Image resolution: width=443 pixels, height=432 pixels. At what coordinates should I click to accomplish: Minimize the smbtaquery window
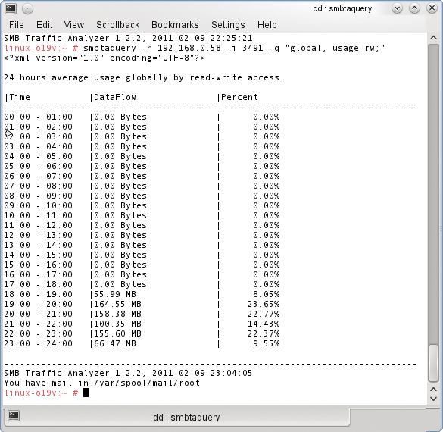tap(397, 8)
